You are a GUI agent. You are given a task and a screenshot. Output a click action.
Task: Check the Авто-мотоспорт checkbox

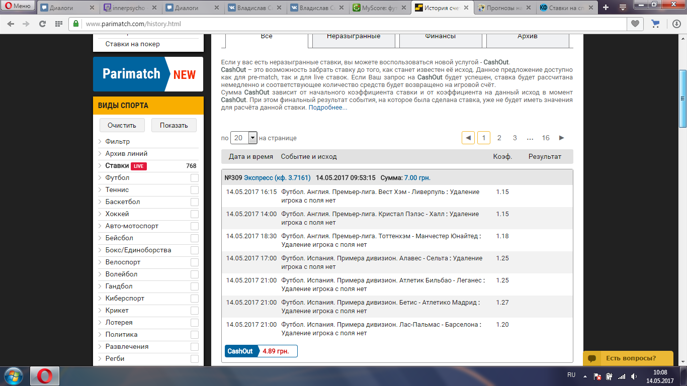pos(195,226)
